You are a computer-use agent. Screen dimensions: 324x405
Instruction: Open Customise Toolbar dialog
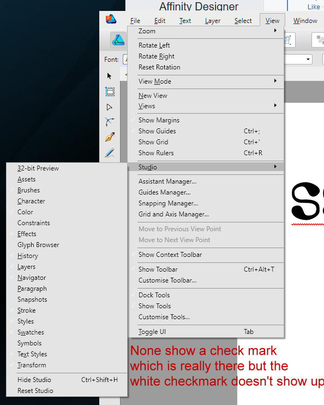point(206,280)
